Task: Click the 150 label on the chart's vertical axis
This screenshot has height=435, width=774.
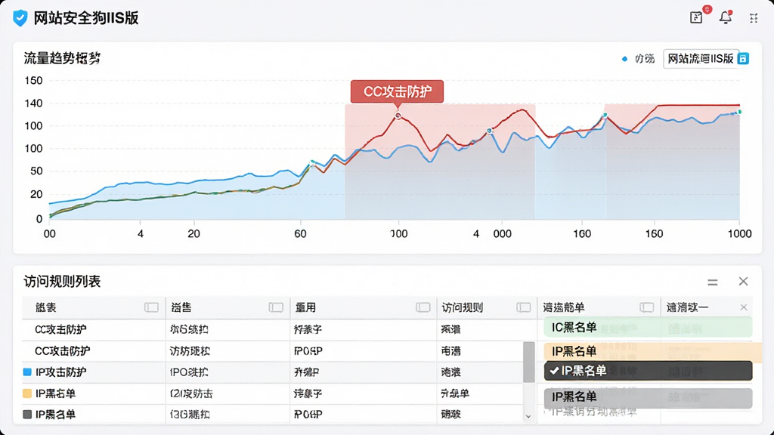Action: coord(33,80)
